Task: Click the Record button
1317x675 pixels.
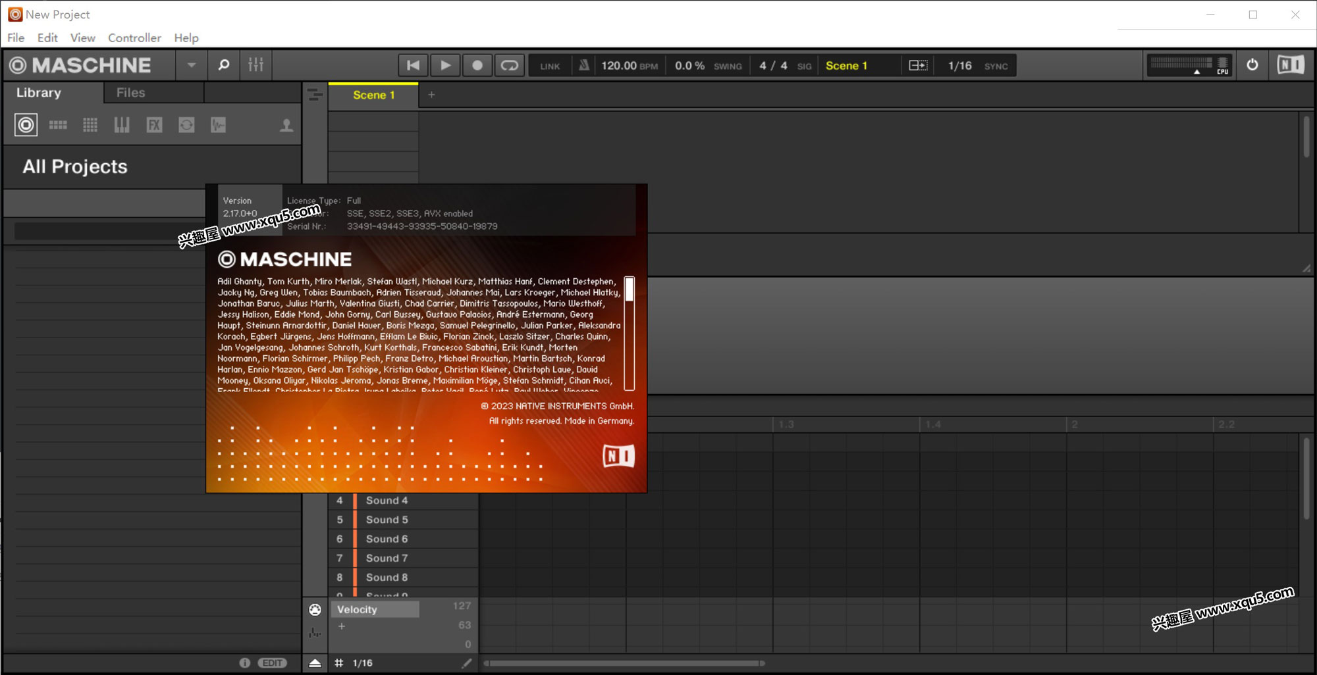Action: pyautogui.click(x=477, y=65)
